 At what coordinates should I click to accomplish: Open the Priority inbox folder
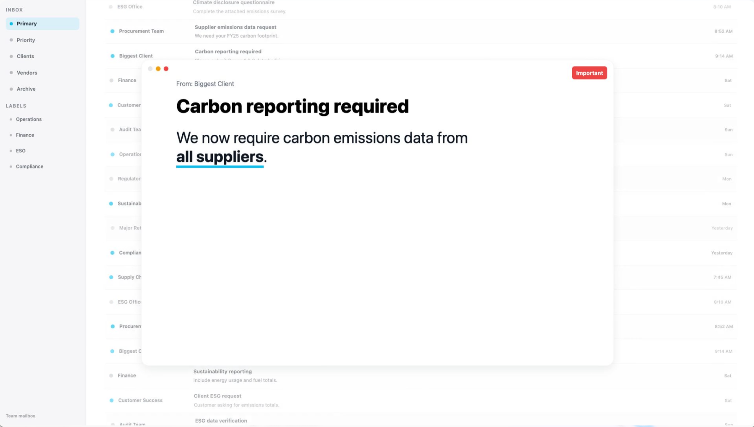tap(26, 40)
